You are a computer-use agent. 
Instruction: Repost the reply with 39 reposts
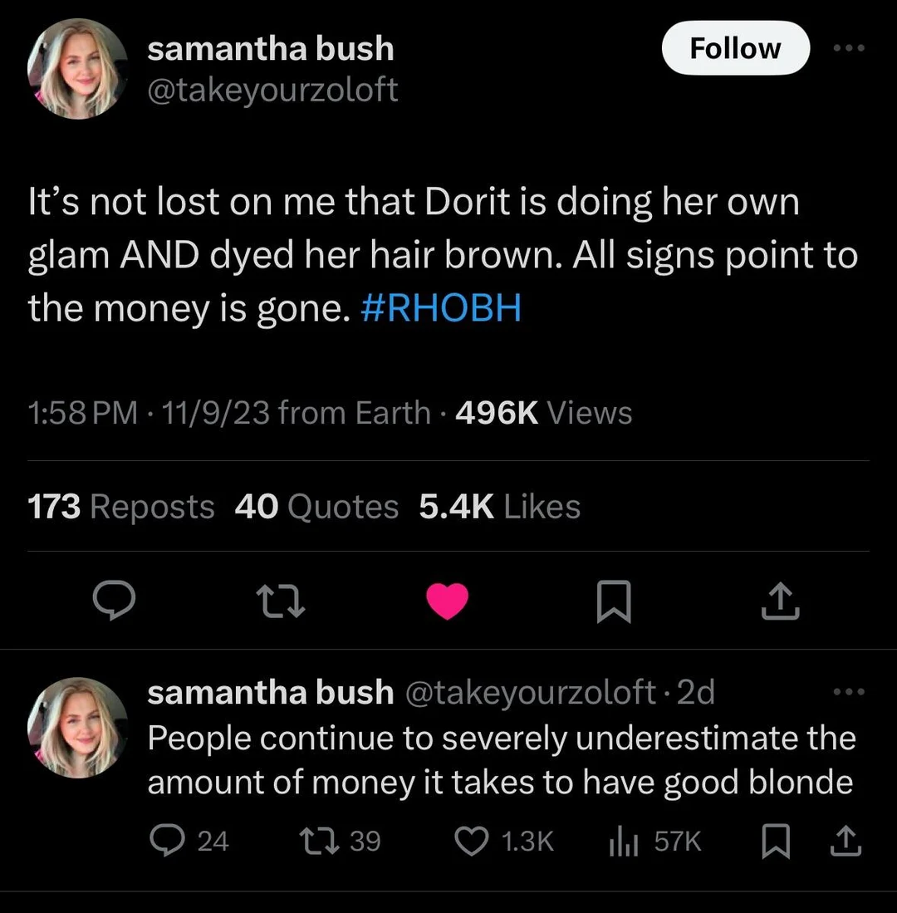316,842
